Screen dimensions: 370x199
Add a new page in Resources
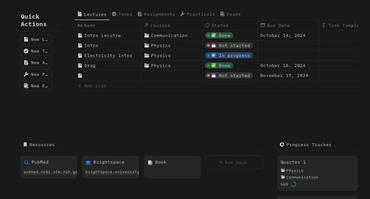tap(234, 162)
